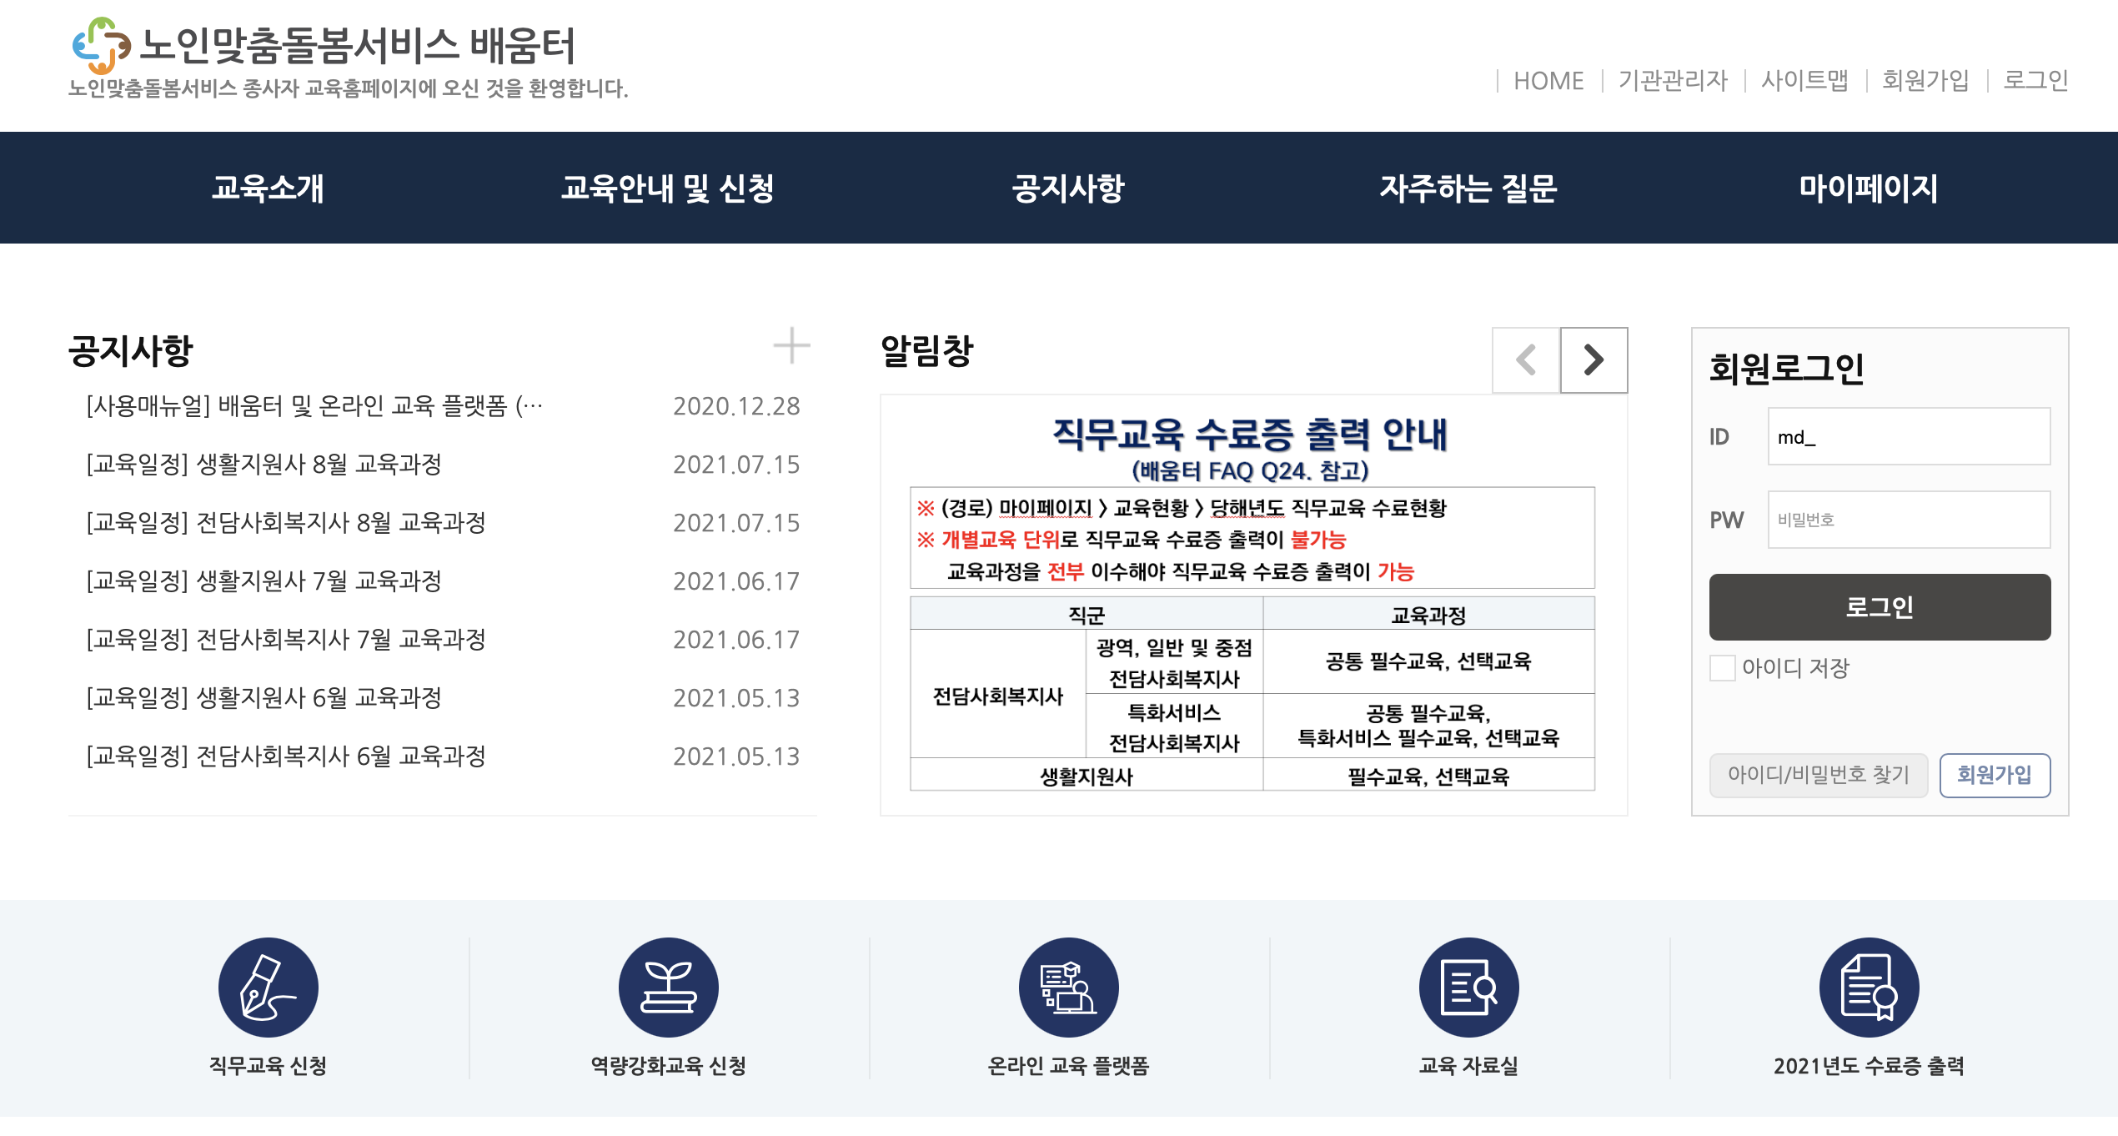Show the next 알림창 slide
This screenshot has height=1136, width=2118.
click(x=1594, y=360)
